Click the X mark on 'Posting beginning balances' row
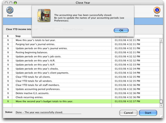Image resolution: width=166 pixels, height=123 pixels. [8, 53]
